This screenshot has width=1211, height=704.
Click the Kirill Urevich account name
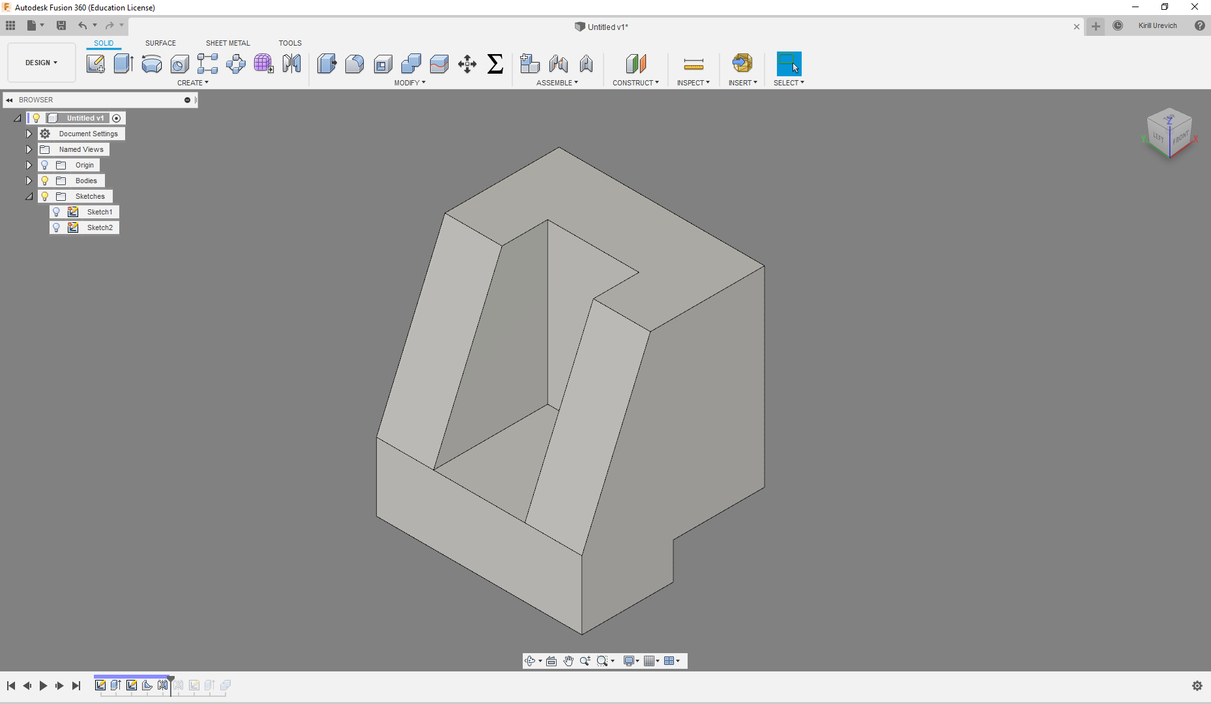1158,26
